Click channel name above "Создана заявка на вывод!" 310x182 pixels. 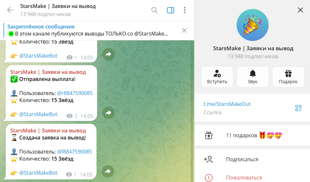point(48,131)
